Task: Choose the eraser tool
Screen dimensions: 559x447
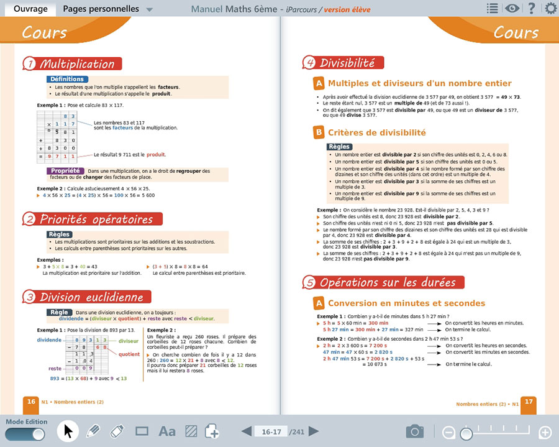Action: [117, 431]
